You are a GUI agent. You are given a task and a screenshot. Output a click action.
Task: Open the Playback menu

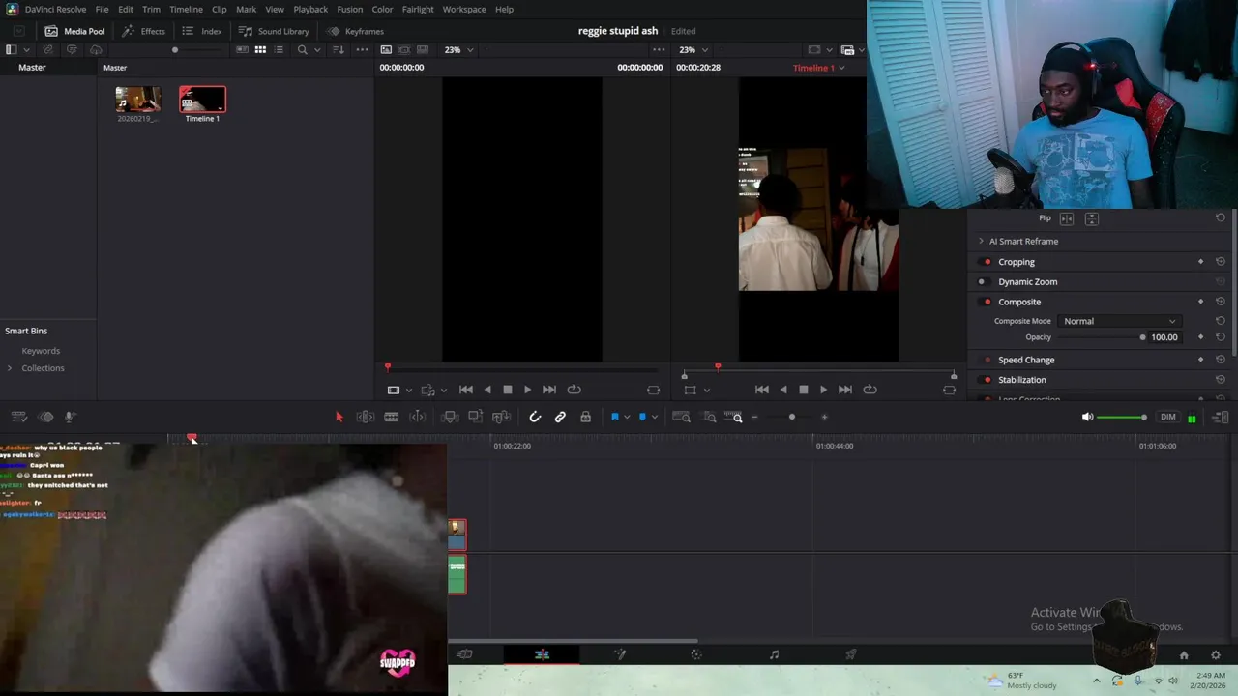point(310,9)
